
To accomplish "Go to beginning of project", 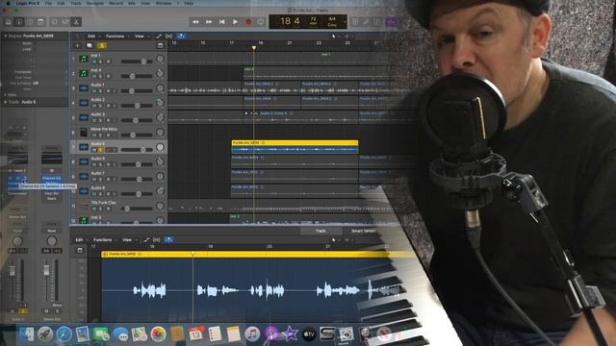I will pos(222,22).
